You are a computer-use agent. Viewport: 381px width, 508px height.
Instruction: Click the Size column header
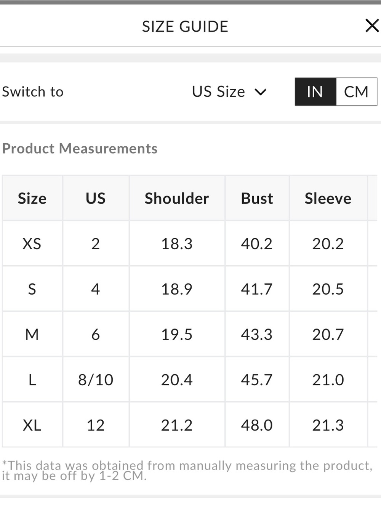32,199
